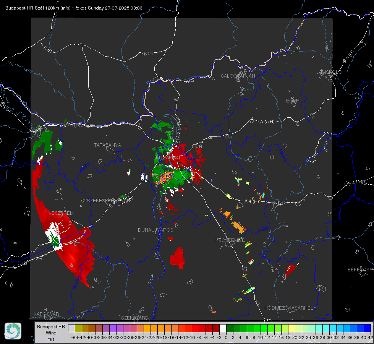
Task: Click the 'Pest' county label near Kecskemét
Action: [x=263, y=230]
